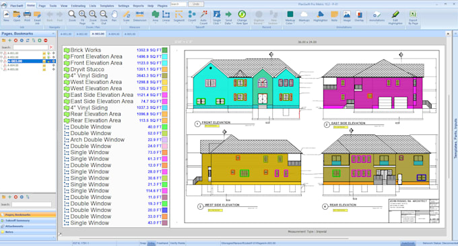Select the Rear Elevation Area 1096.8 SQ FT row
Viewport: 458px width, 246px height.
click(x=116, y=114)
